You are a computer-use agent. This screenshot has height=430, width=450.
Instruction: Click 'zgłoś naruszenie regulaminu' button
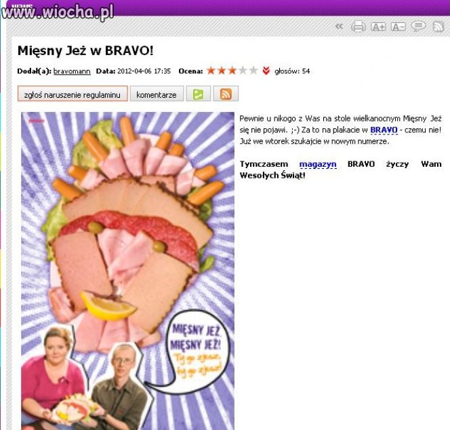tap(73, 94)
